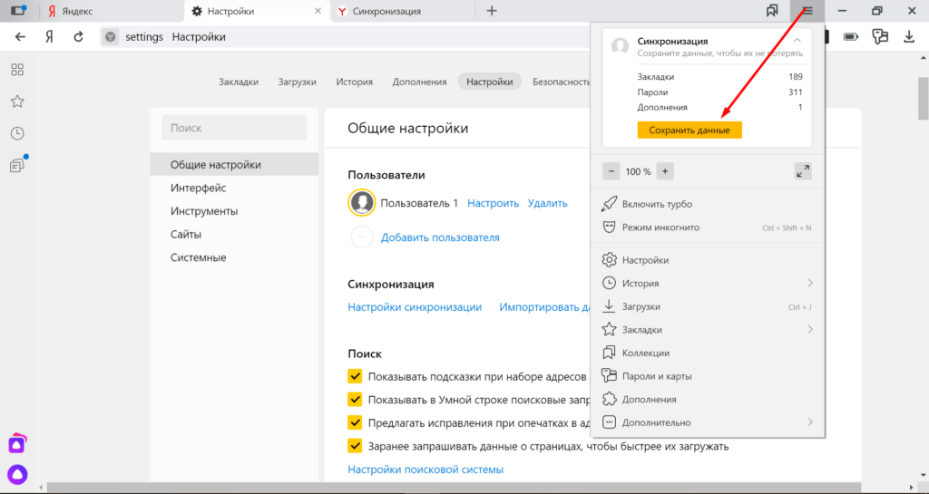Click the site info icon before 'settings'

pyautogui.click(x=110, y=36)
